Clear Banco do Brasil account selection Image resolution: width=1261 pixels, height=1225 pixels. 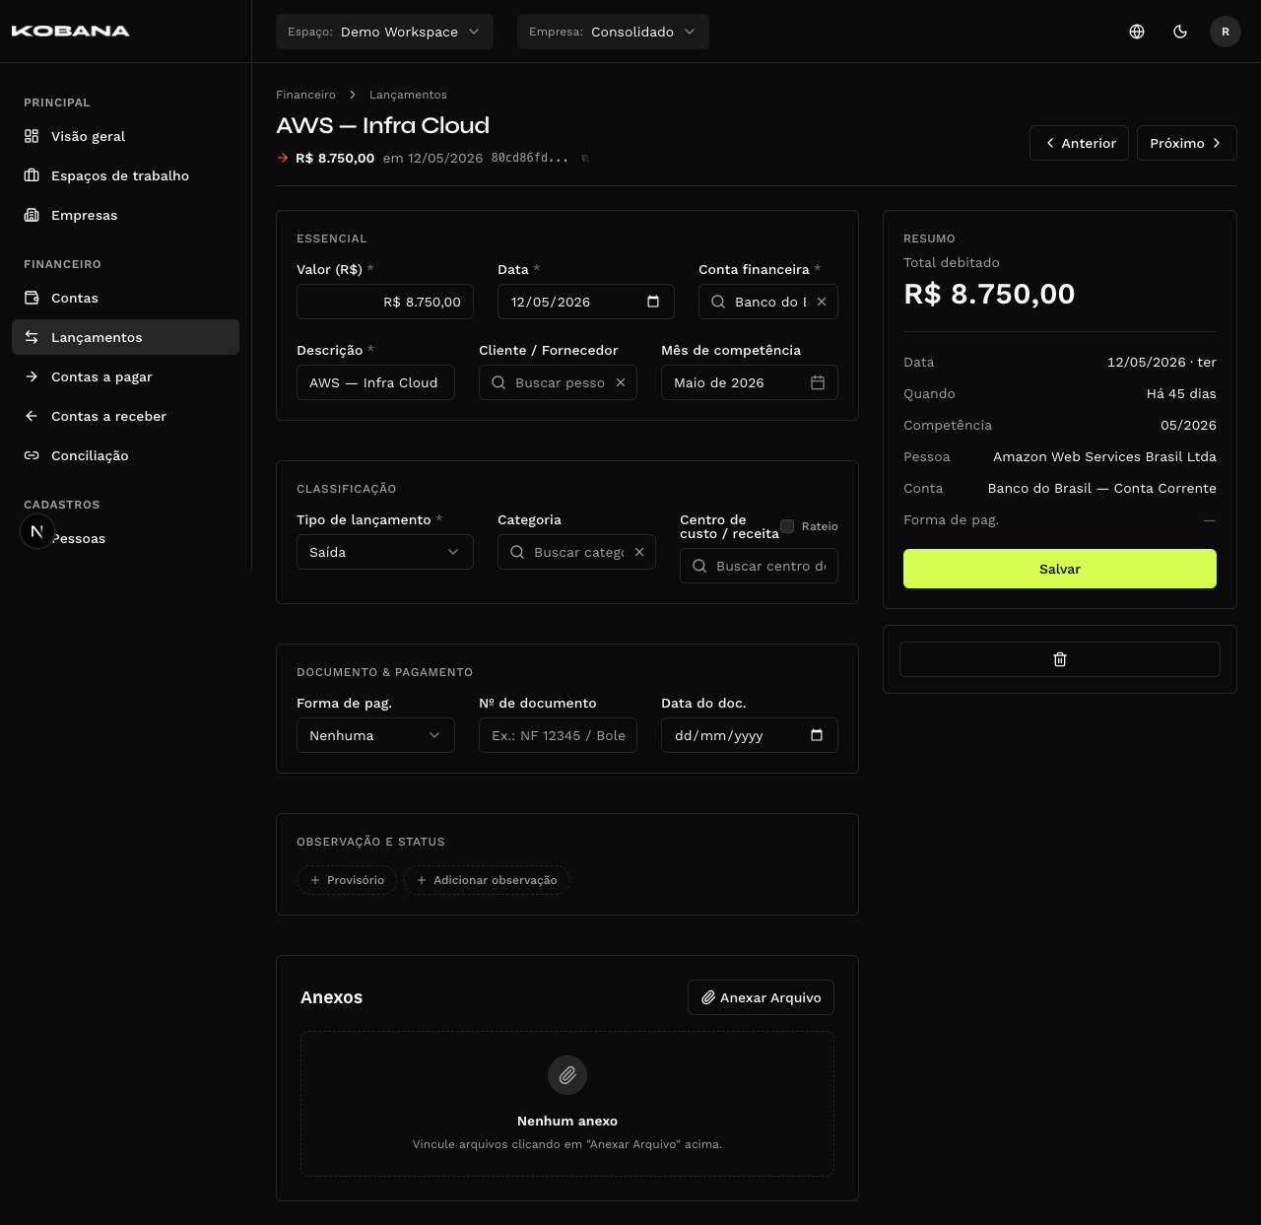[x=822, y=302]
